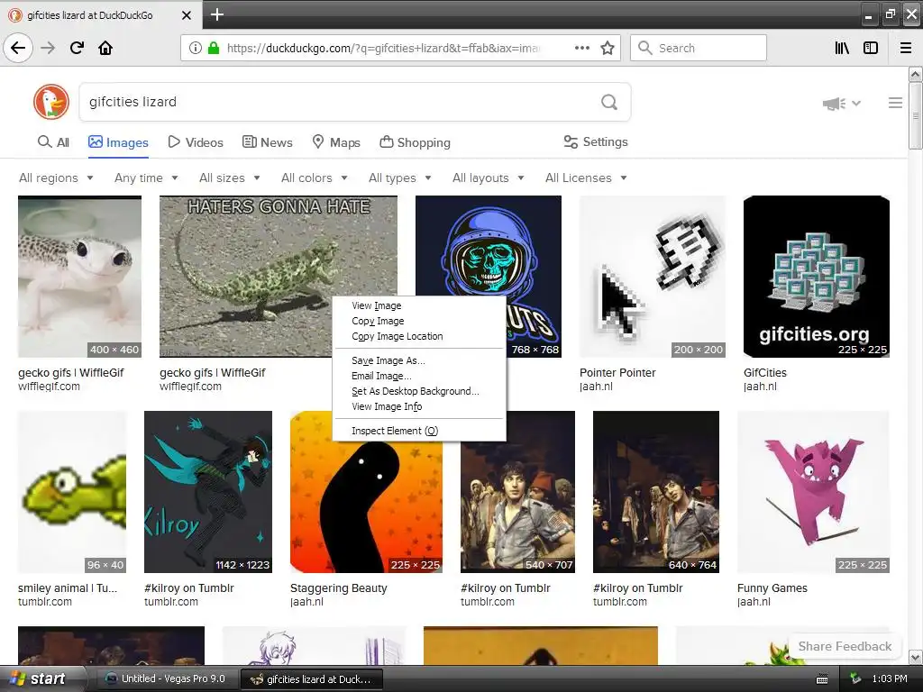Click the magnifier search button in DuckDuckGo box
The width and height of the screenshot is (923, 692).
click(x=609, y=102)
